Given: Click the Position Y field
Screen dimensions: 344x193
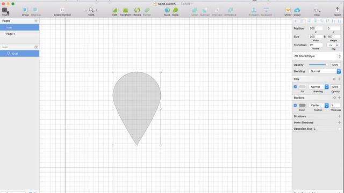Looking at the screenshot, I should (333, 28).
